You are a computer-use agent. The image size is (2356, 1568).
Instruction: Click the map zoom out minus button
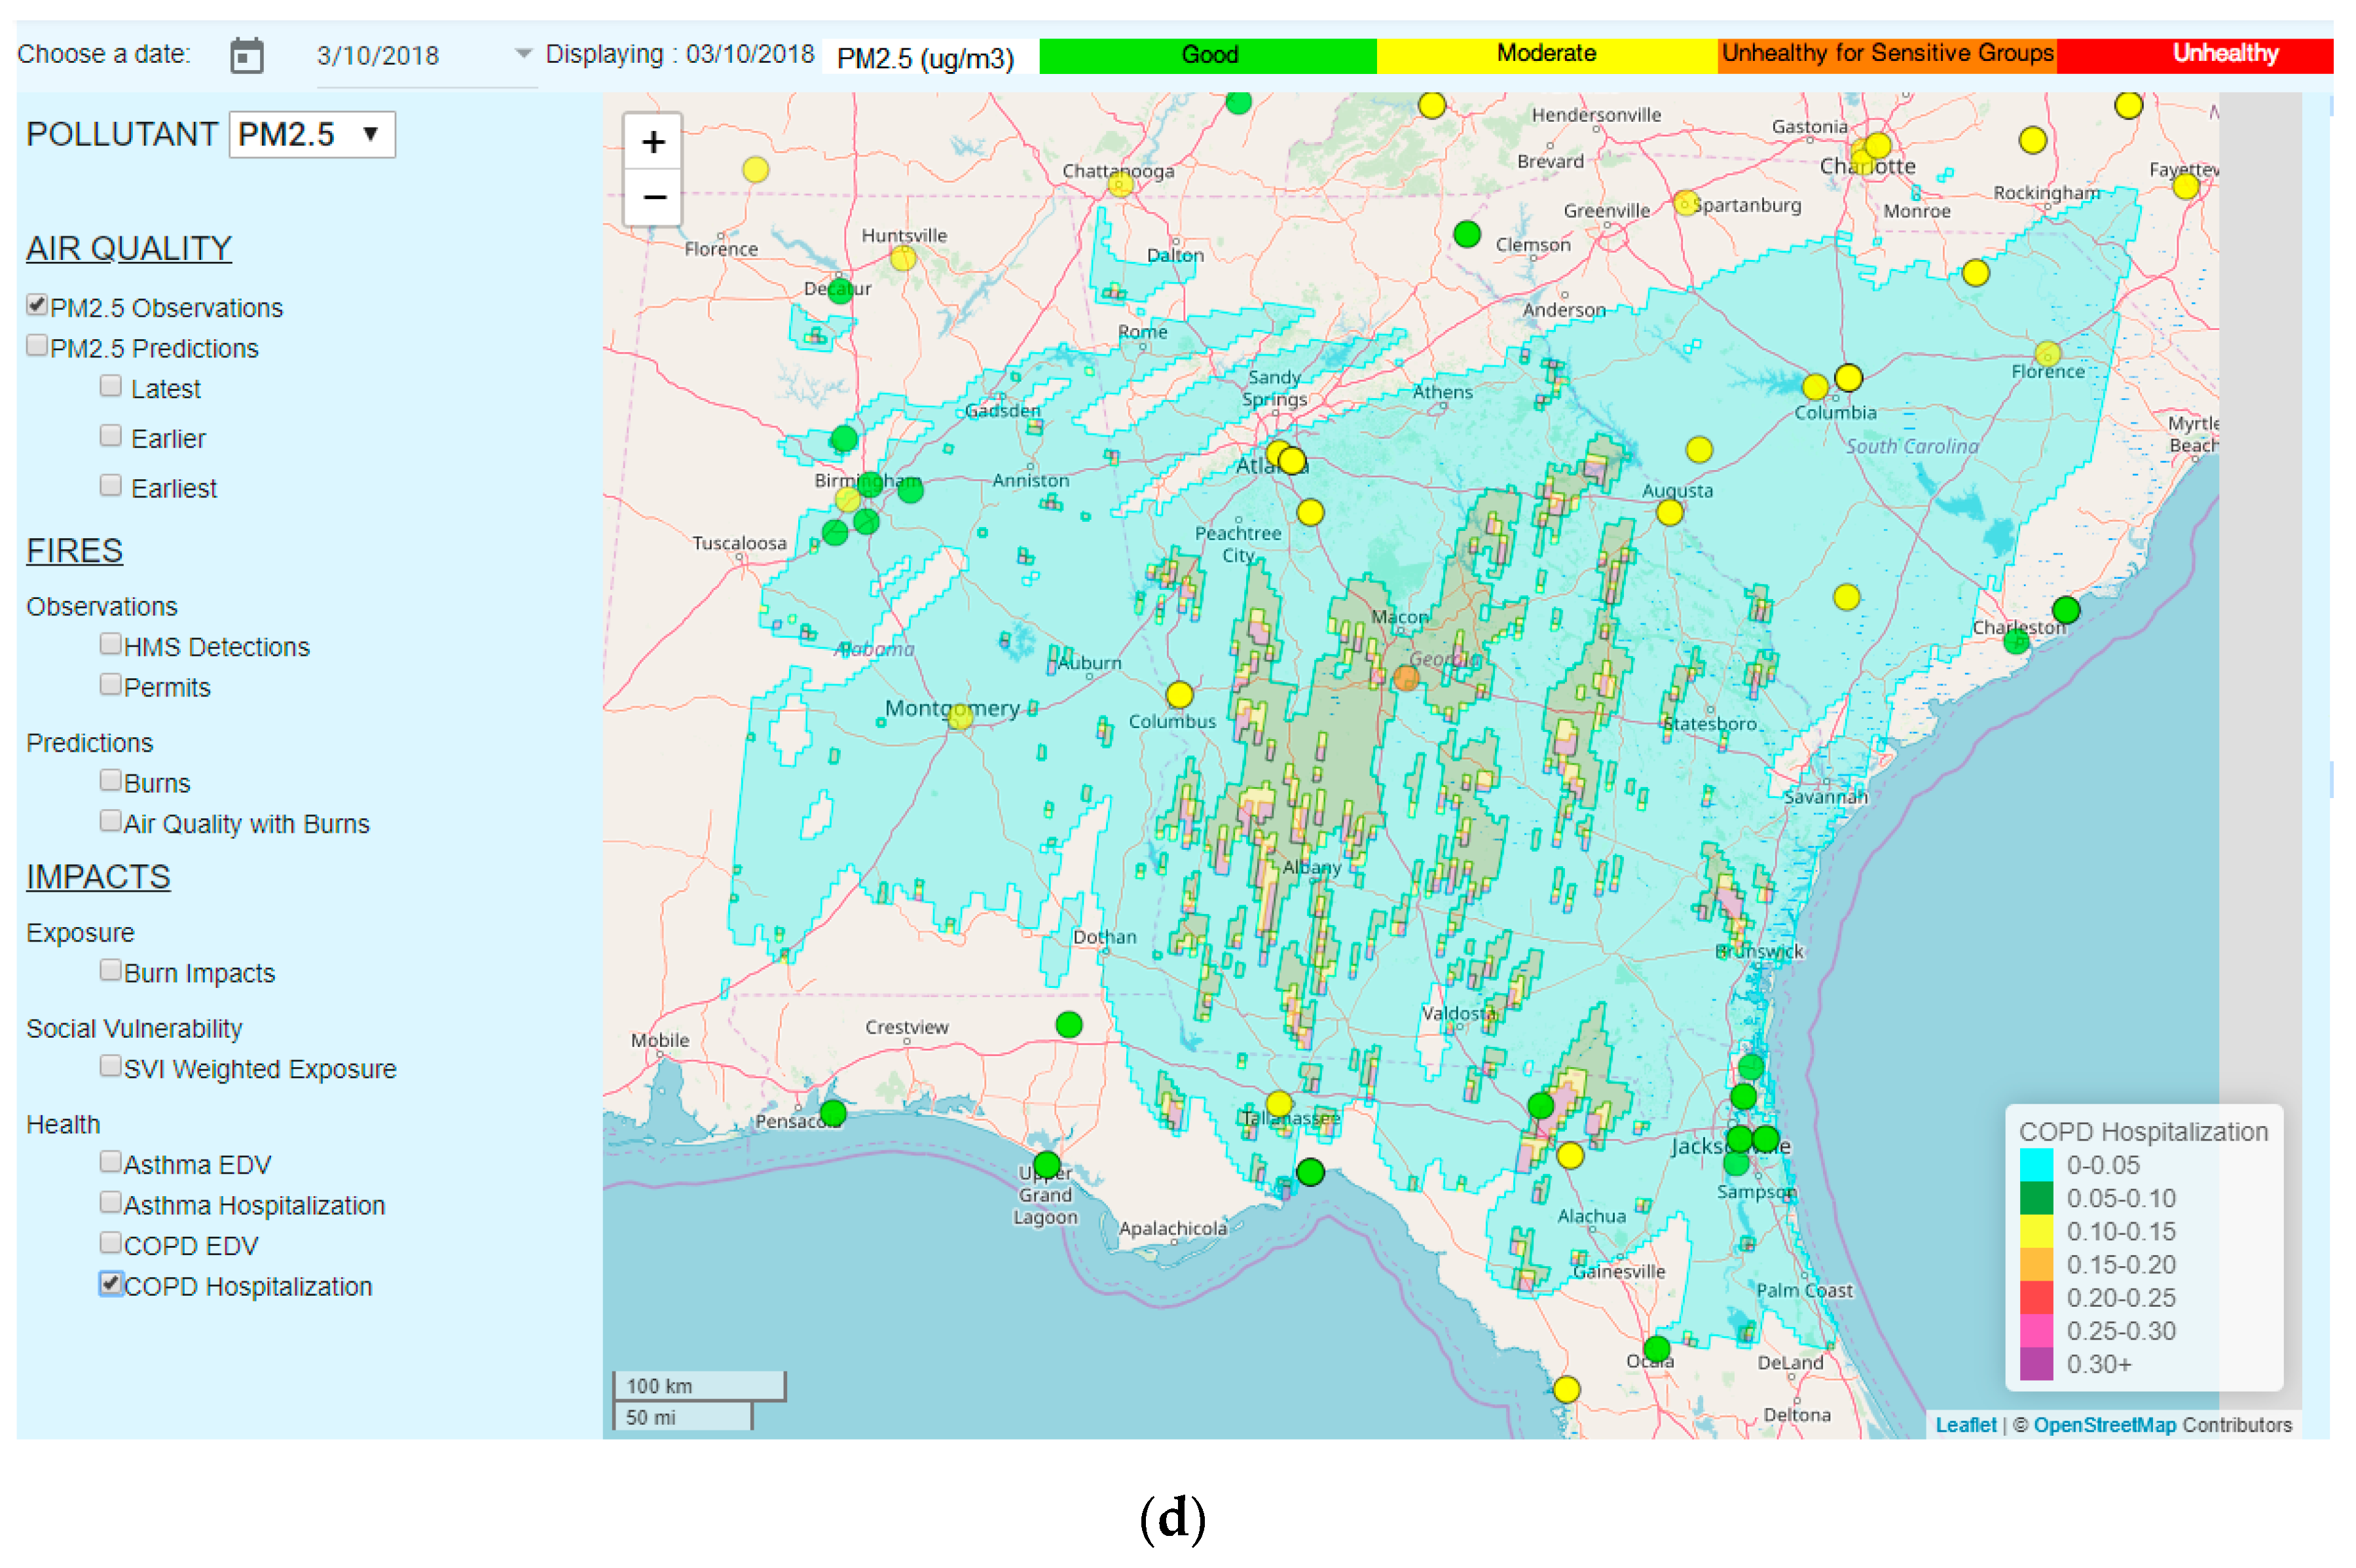click(653, 197)
